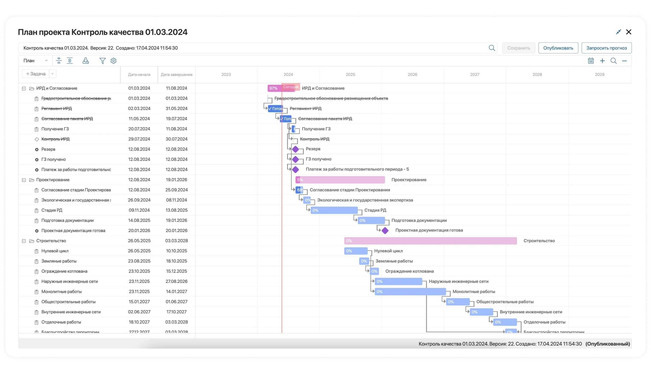
Task: Click the Резерв milestone diamond
Action: (295, 149)
